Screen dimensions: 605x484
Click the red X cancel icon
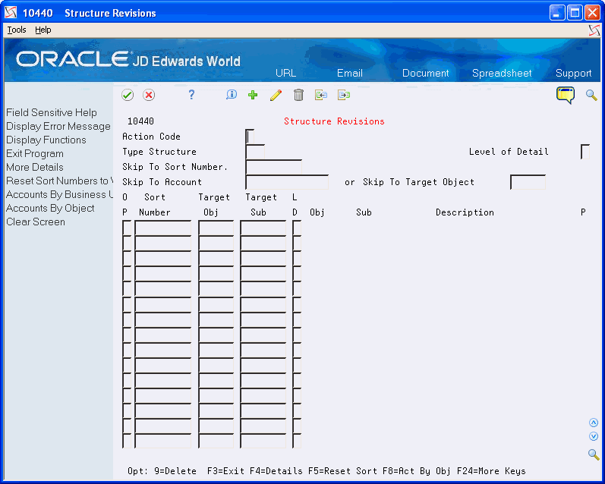(149, 95)
